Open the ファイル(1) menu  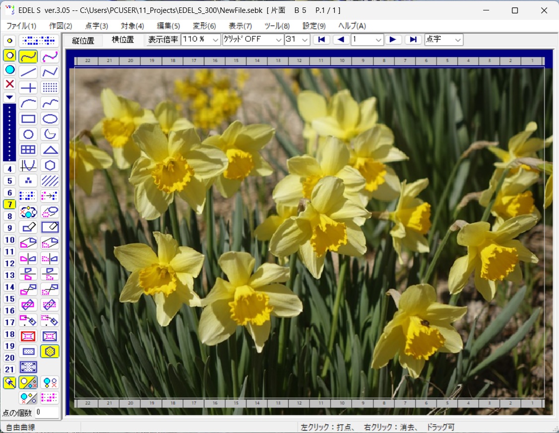pyautogui.click(x=21, y=26)
